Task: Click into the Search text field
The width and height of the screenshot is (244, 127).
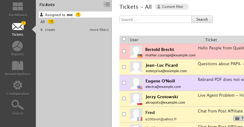Action: click(x=155, y=19)
